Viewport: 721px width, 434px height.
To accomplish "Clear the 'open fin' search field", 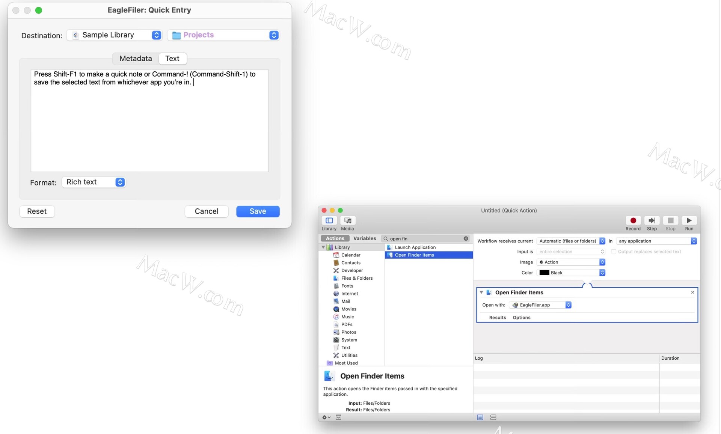I will click(x=466, y=239).
